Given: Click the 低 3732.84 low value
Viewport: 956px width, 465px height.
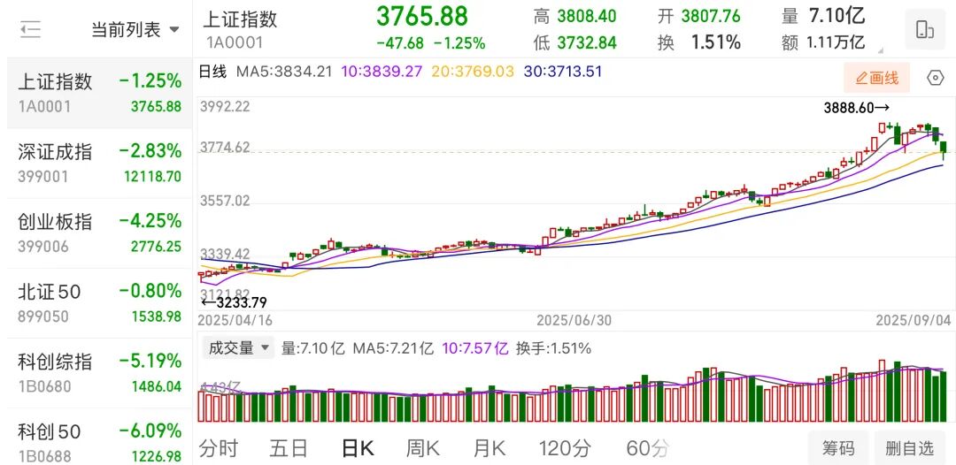Looking at the screenshot, I should (x=575, y=42).
